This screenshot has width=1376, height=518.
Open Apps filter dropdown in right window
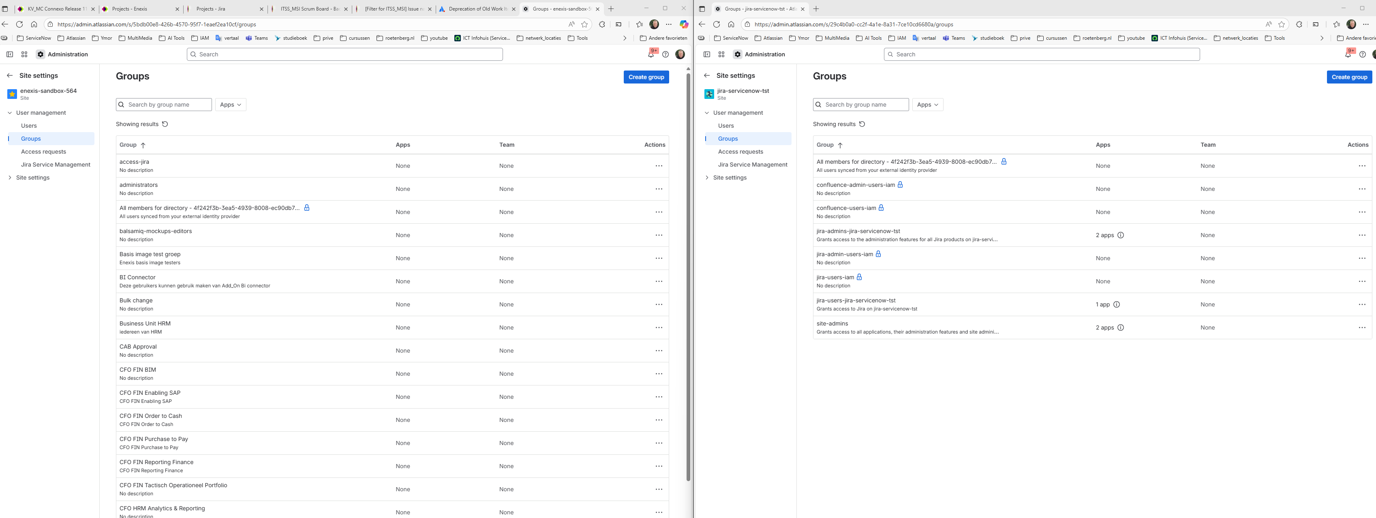click(x=928, y=105)
